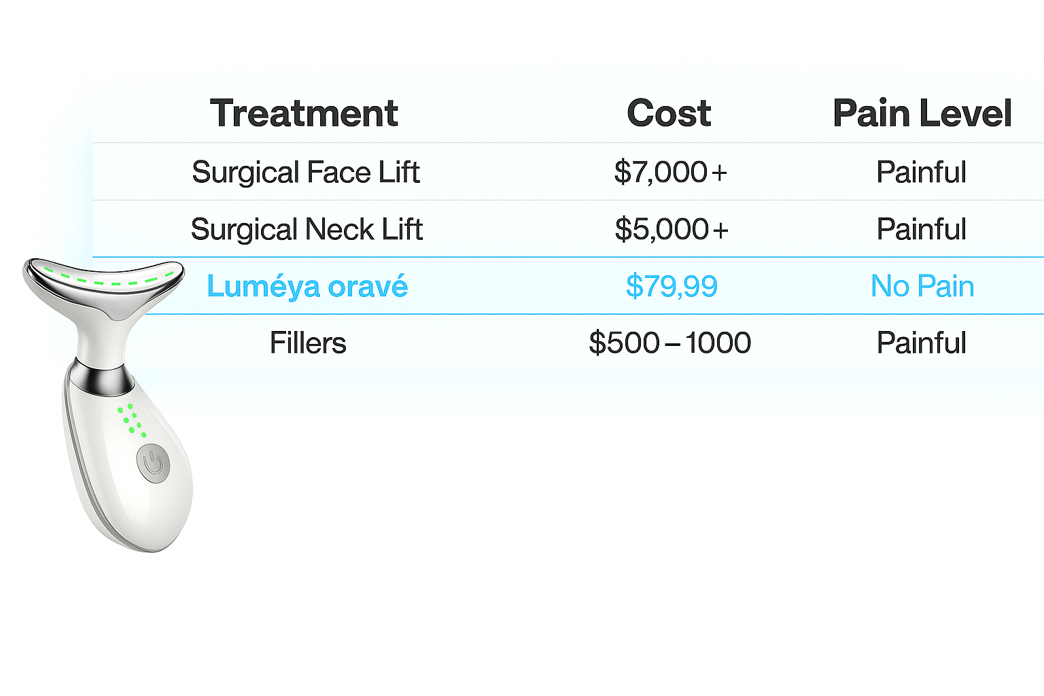The width and height of the screenshot is (1044, 696).
Task: Click the blue $79,99 price
Action: coord(671,286)
